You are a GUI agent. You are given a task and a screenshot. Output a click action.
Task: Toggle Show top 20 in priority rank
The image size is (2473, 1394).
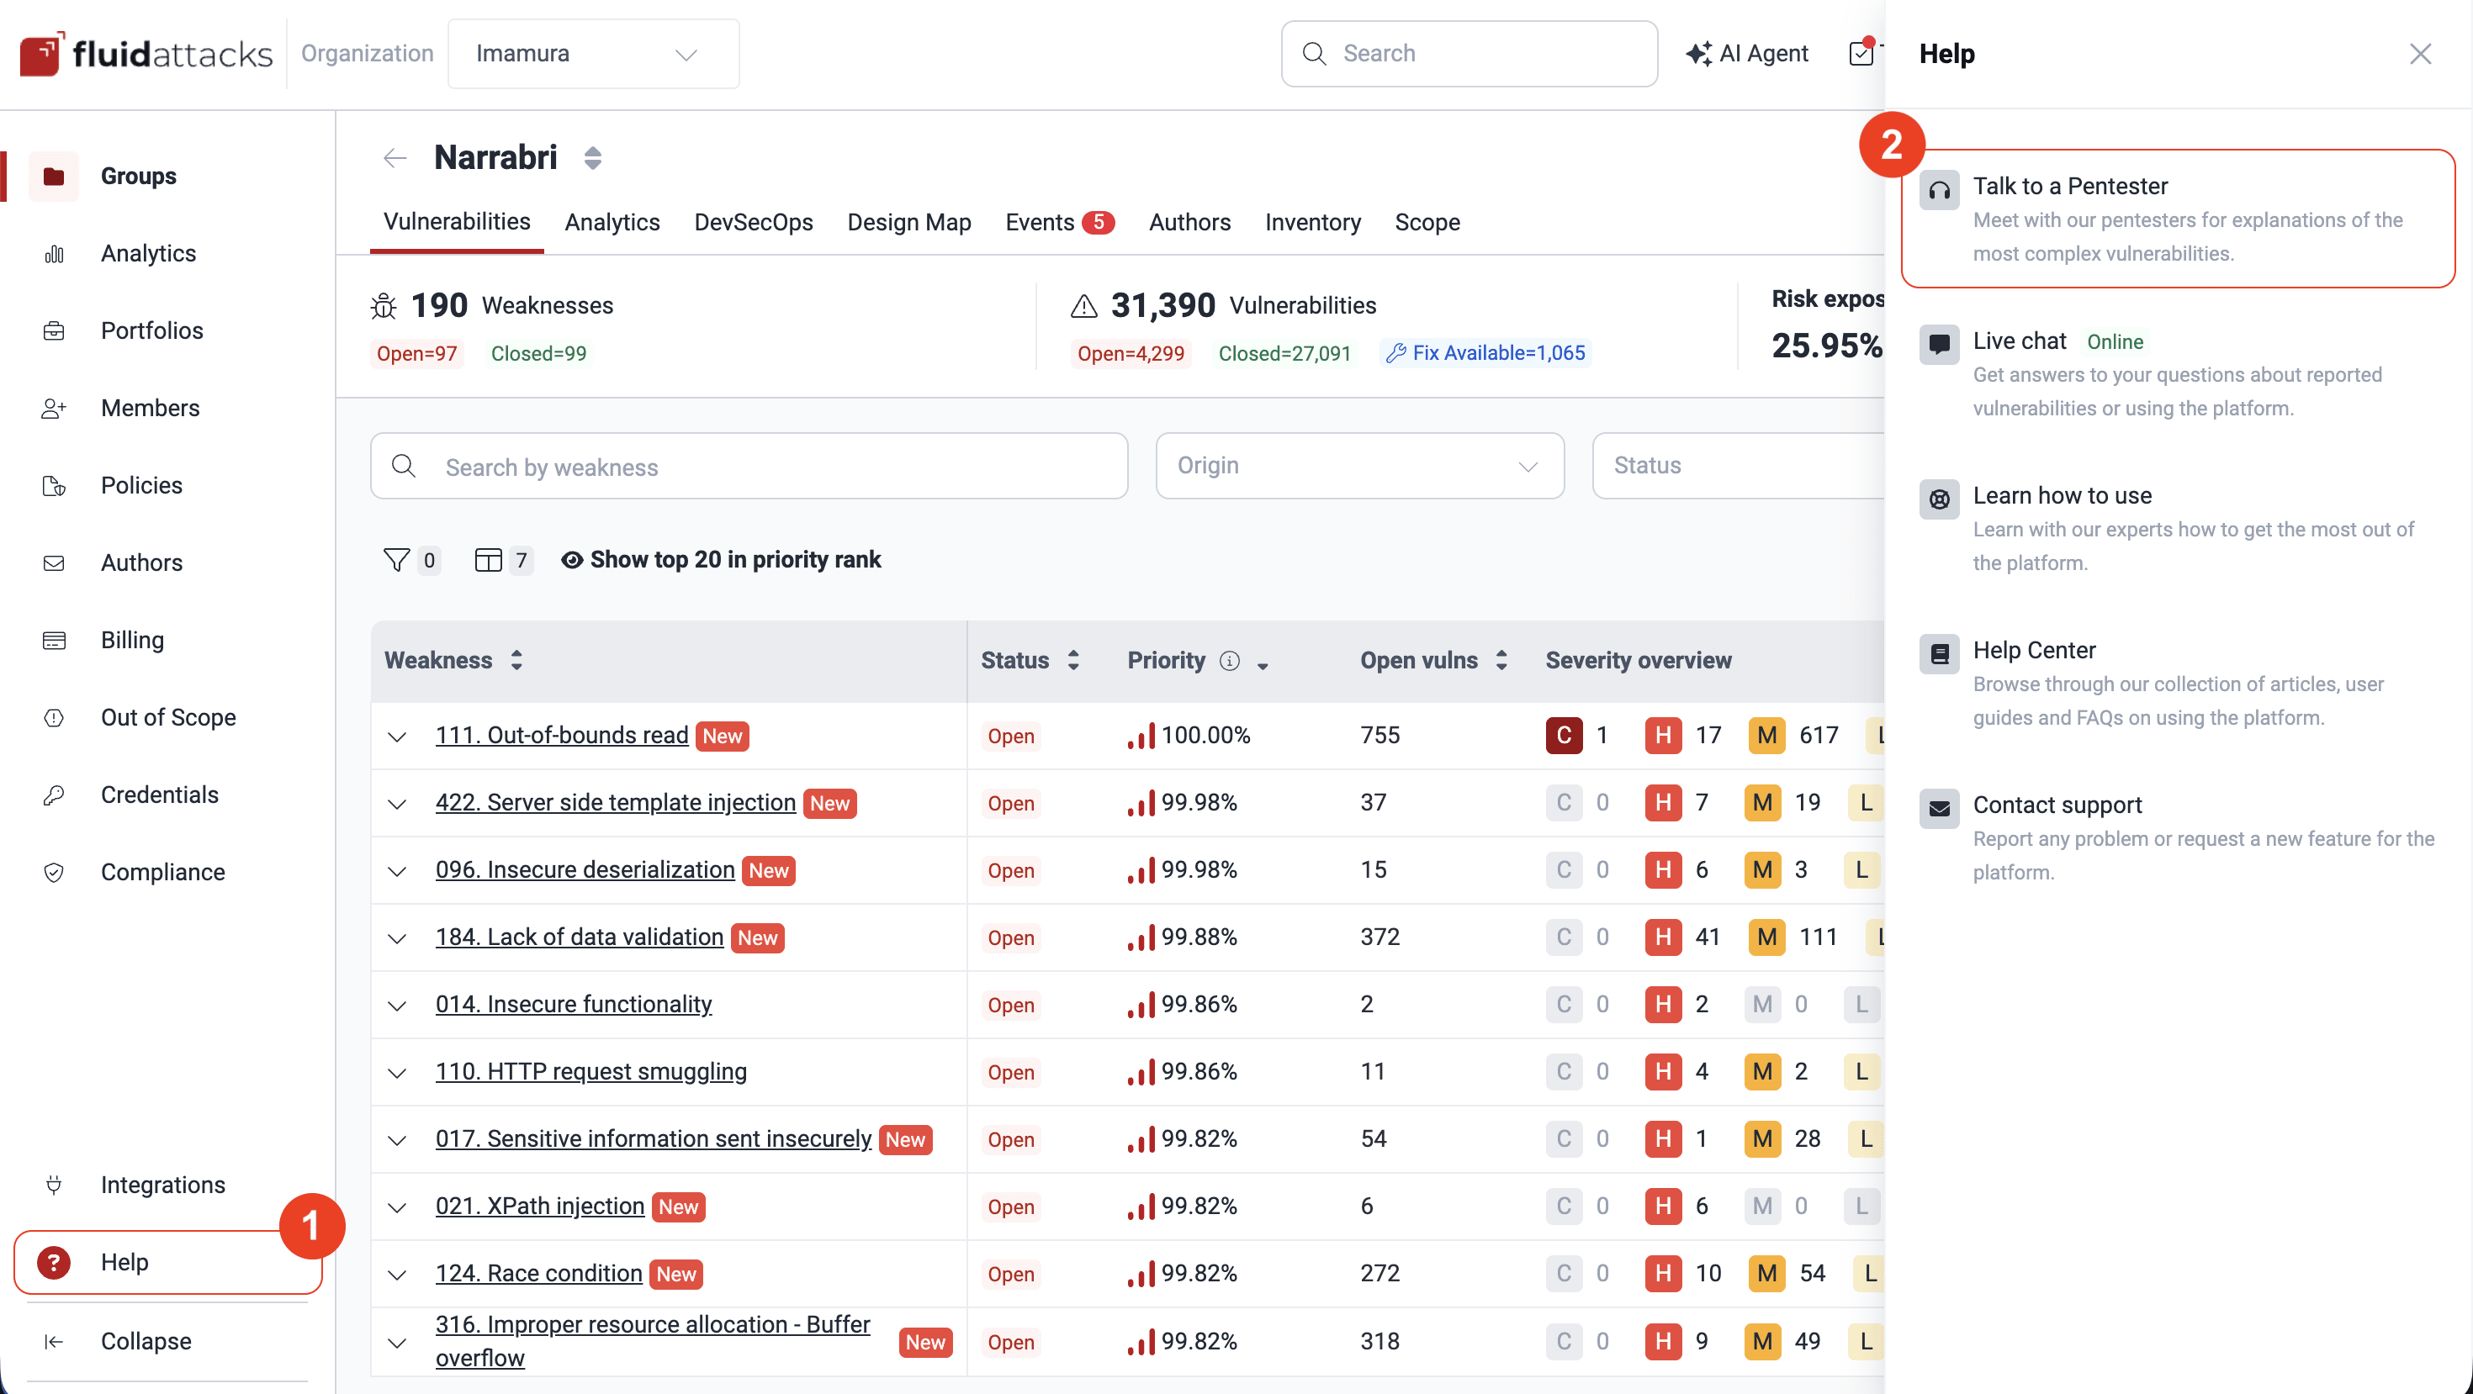coord(735,559)
